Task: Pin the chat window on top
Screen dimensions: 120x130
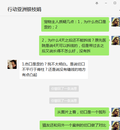Action: point(97,3)
